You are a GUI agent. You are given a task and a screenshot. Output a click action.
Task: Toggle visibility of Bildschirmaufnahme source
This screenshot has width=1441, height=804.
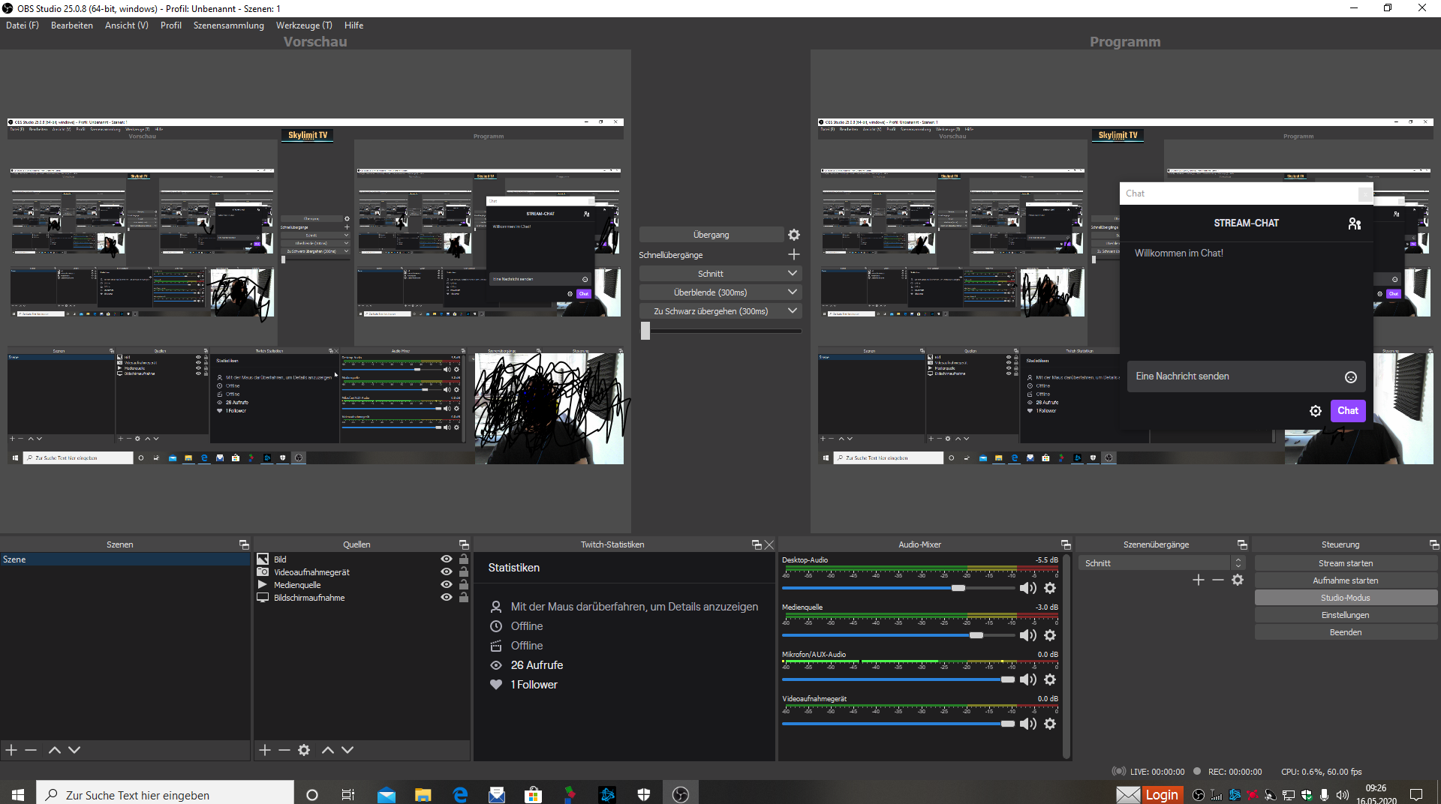[x=447, y=598]
